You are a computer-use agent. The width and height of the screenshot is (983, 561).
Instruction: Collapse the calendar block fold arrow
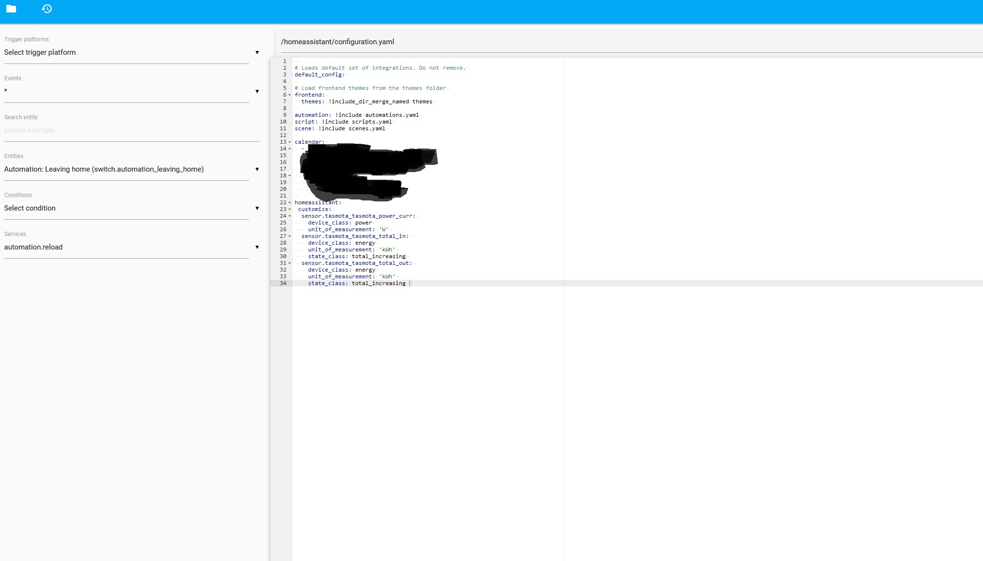(x=289, y=142)
